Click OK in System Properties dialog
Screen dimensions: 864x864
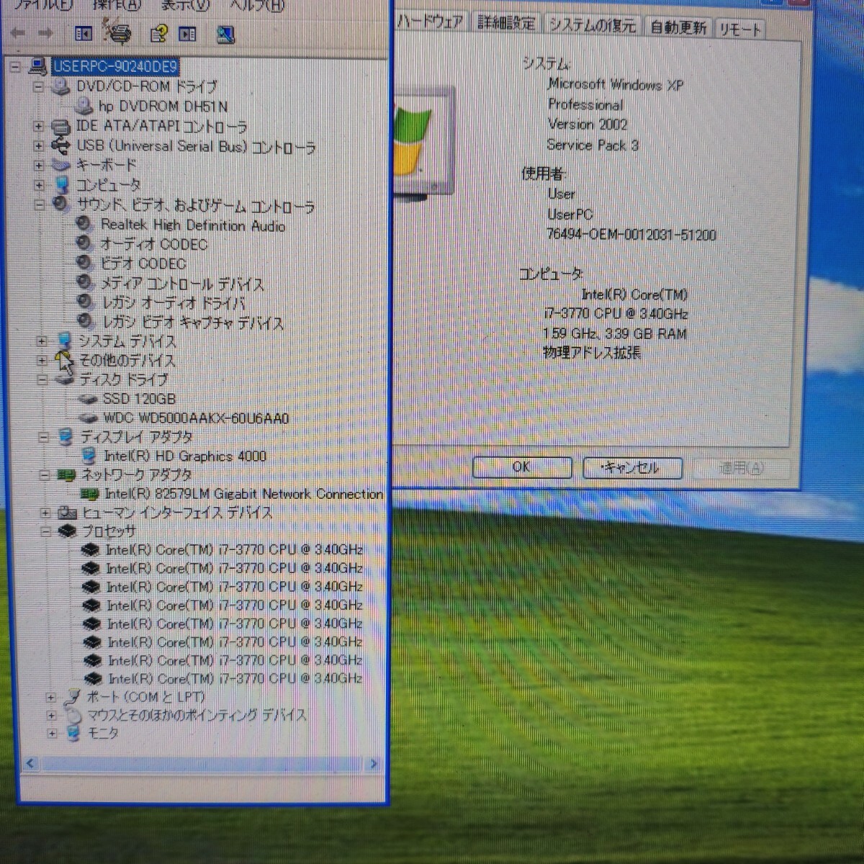[x=521, y=467]
